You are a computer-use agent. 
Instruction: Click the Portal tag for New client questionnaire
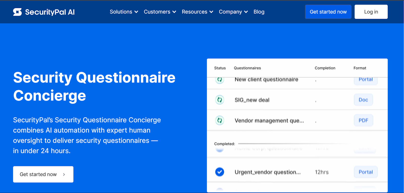point(366,80)
